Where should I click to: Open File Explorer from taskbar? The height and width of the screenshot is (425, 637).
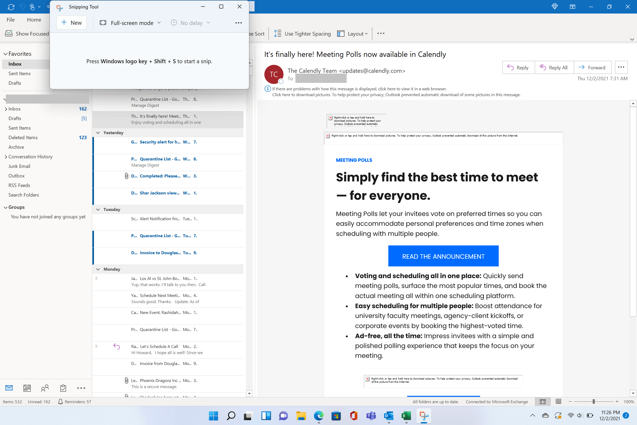(x=301, y=416)
